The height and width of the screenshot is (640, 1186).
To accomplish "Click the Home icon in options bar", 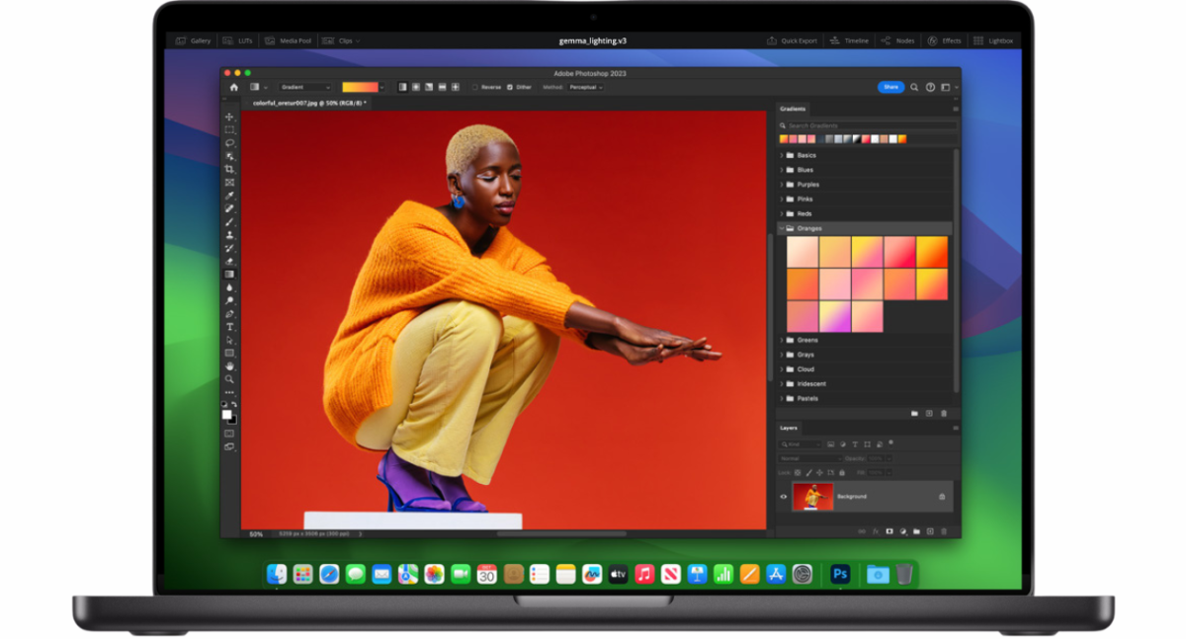I will (234, 87).
